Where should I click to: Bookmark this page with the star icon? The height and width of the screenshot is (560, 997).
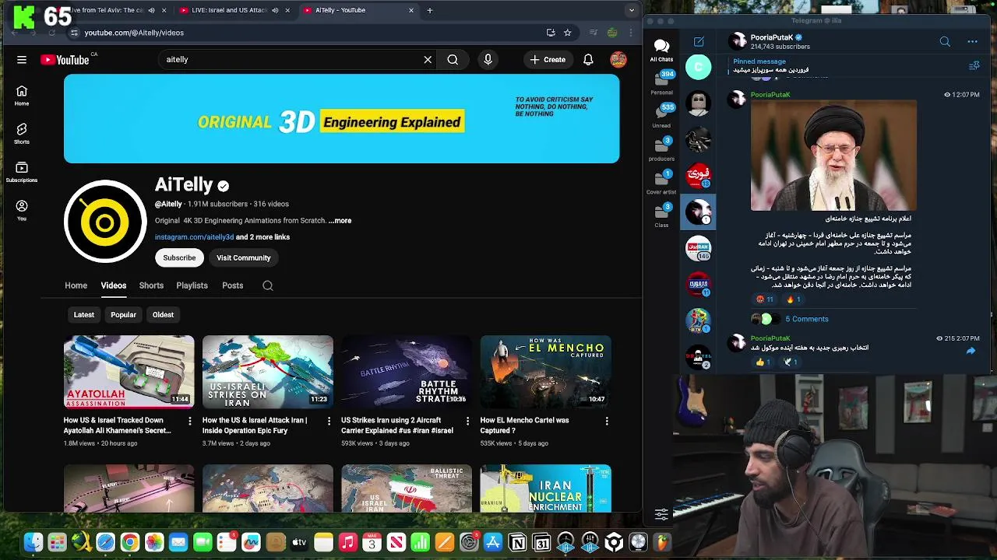coord(567,33)
